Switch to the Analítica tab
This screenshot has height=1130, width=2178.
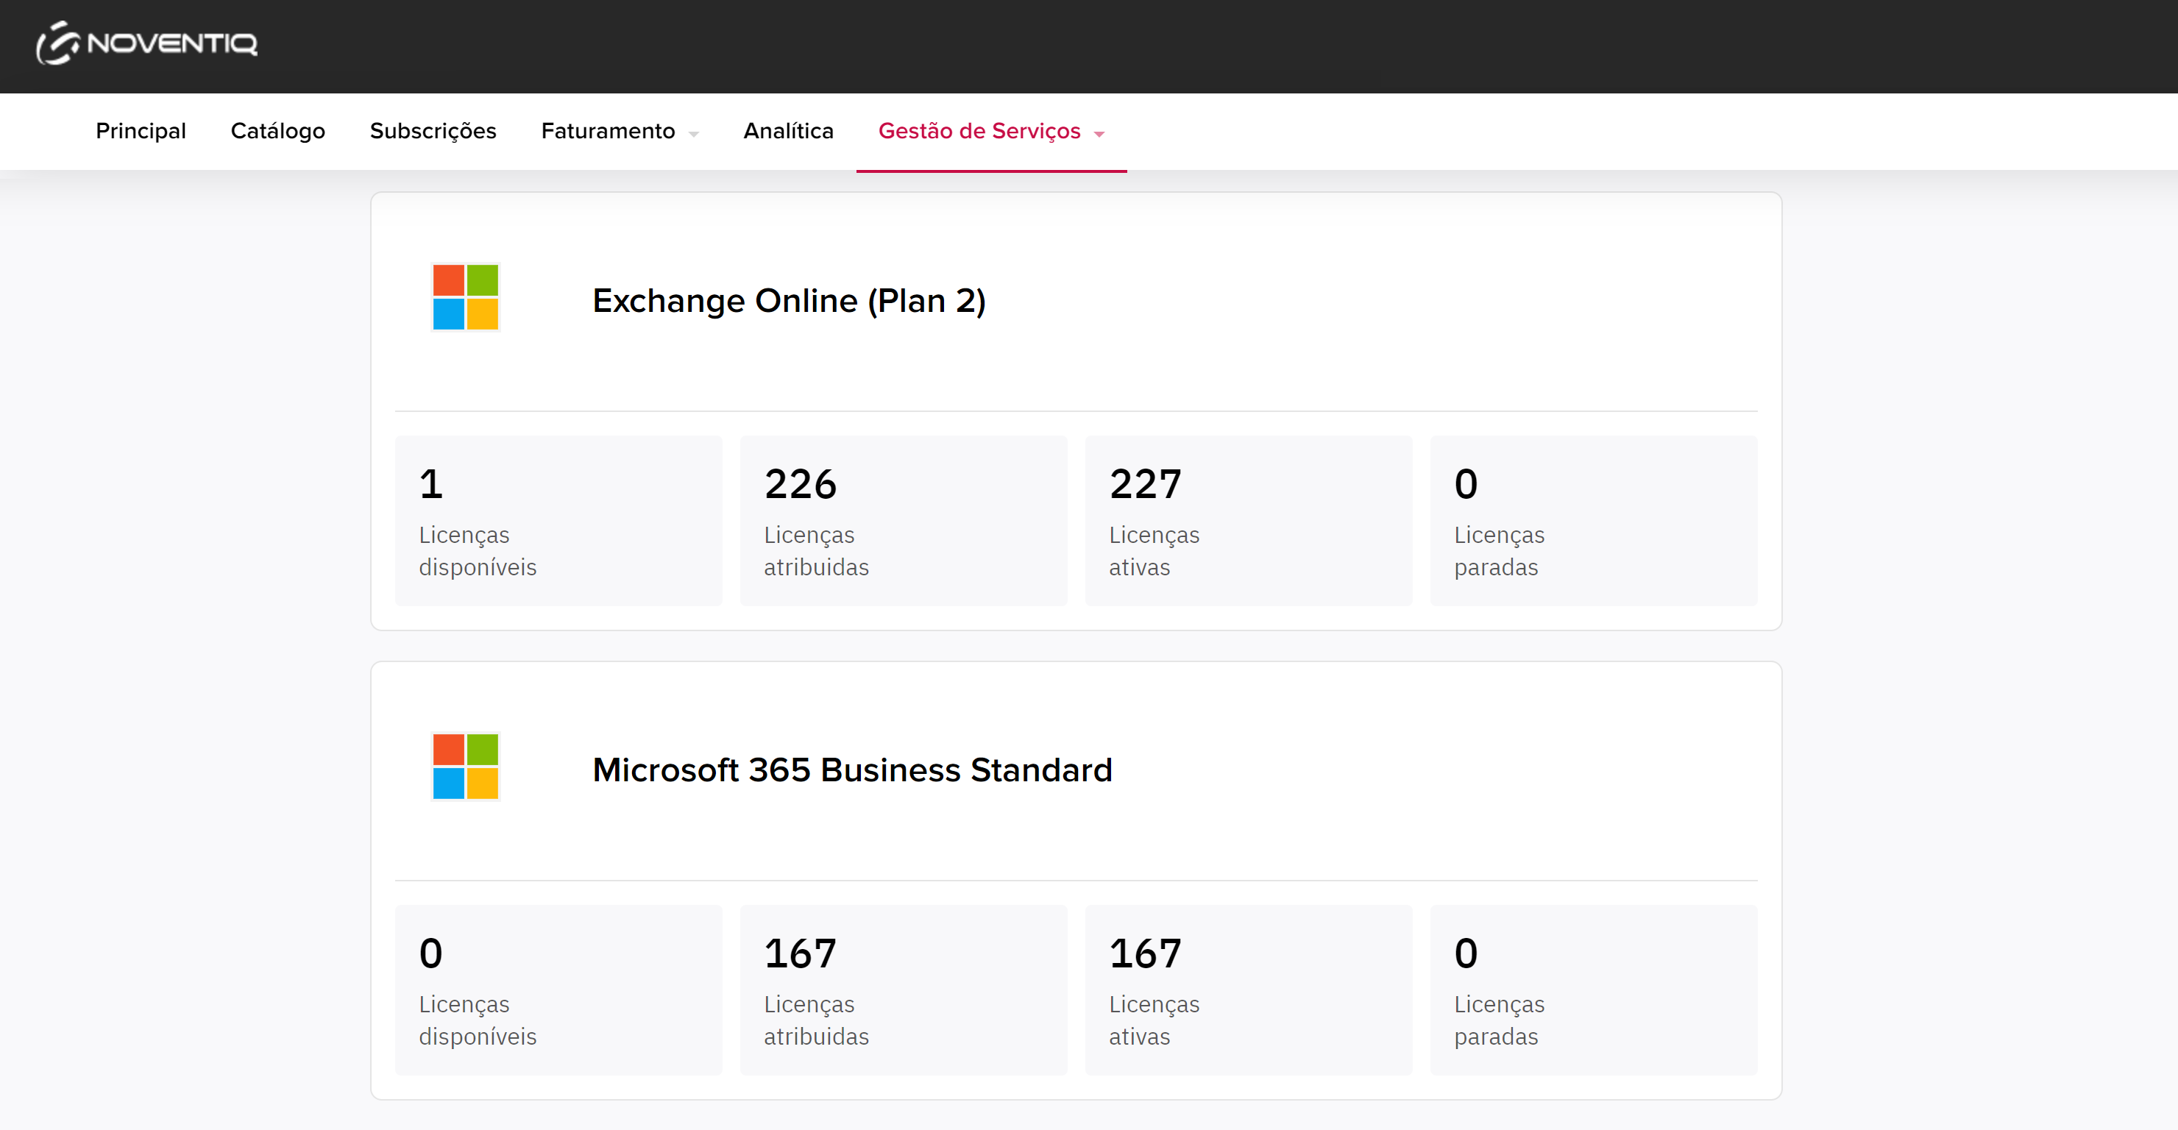[x=788, y=131]
